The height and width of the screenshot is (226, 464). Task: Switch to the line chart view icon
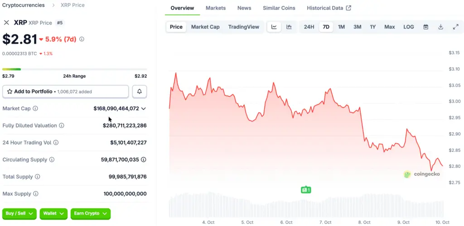[x=274, y=27]
